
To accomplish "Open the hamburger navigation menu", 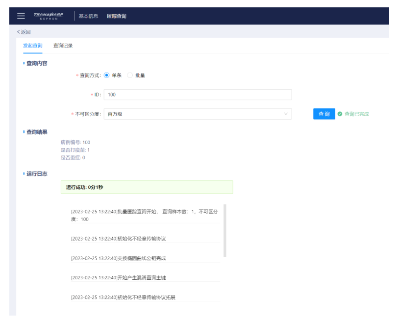I will pyautogui.click(x=21, y=16).
